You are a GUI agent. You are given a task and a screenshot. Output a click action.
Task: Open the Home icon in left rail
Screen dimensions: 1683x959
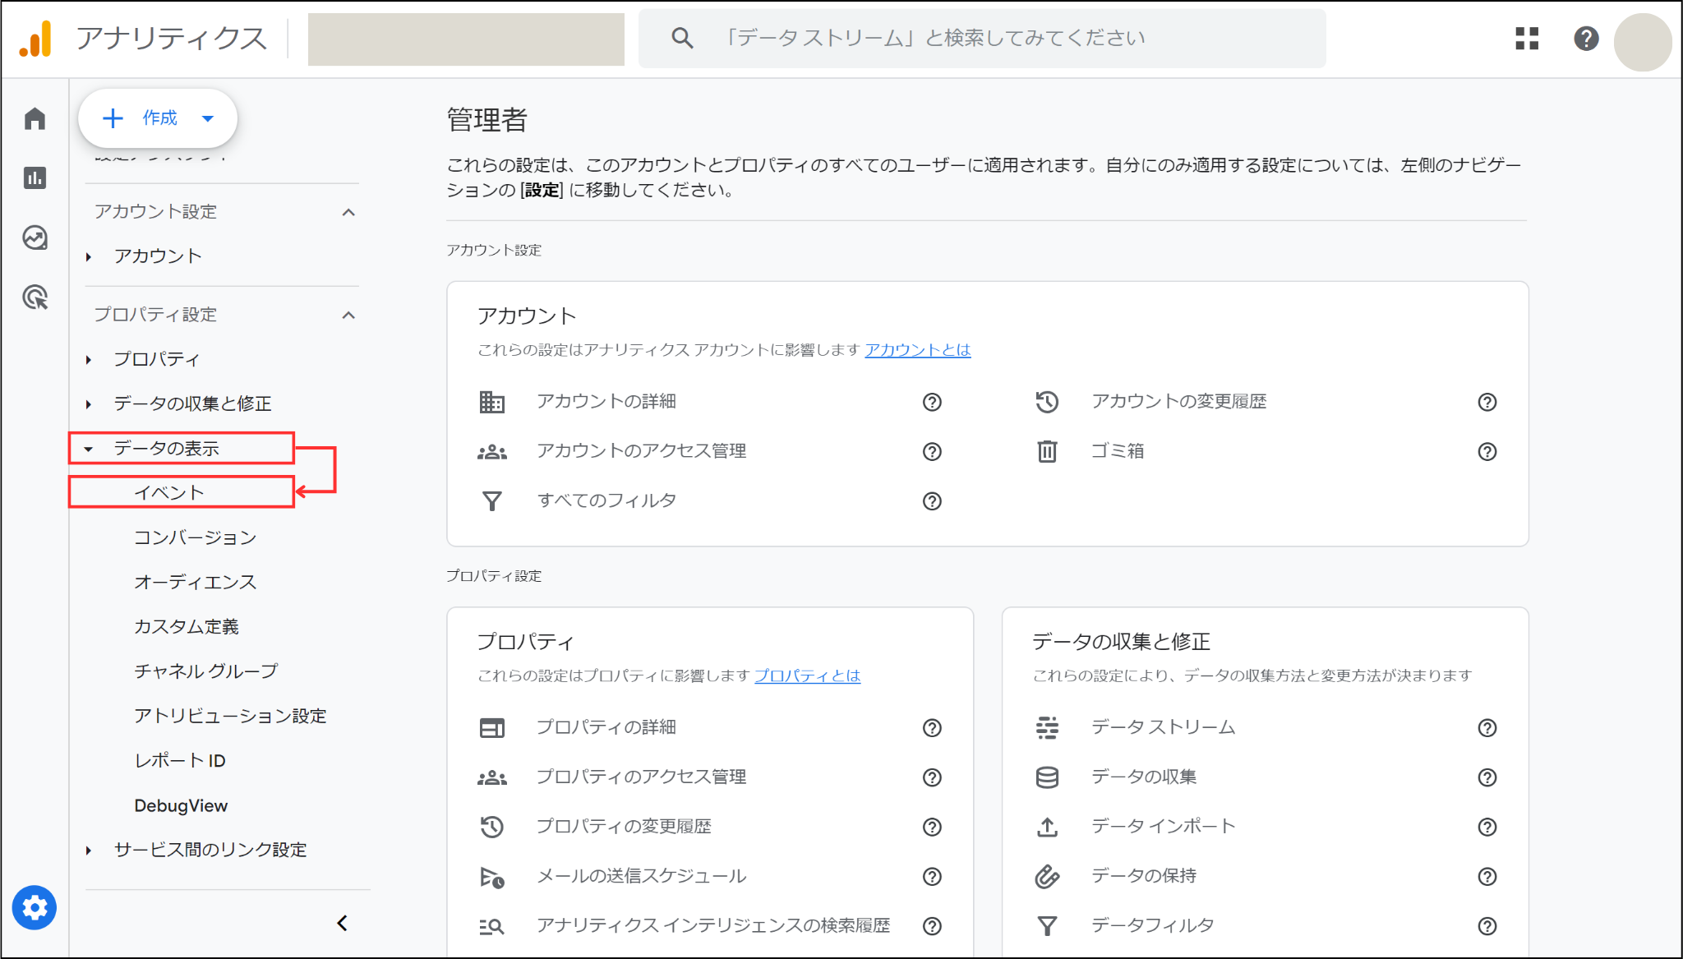[x=35, y=119]
